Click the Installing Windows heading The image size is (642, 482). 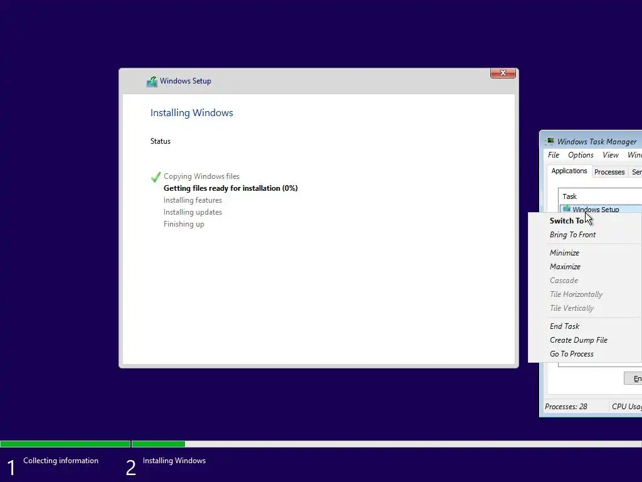click(192, 113)
